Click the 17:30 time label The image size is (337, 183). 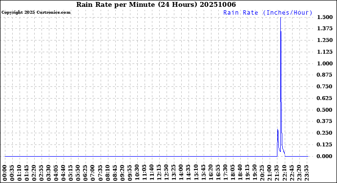226,173
